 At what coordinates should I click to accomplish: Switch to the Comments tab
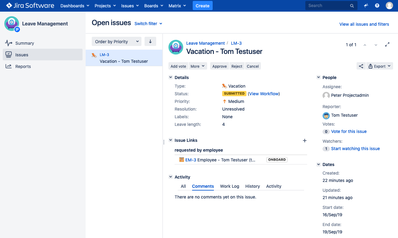[203, 186]
